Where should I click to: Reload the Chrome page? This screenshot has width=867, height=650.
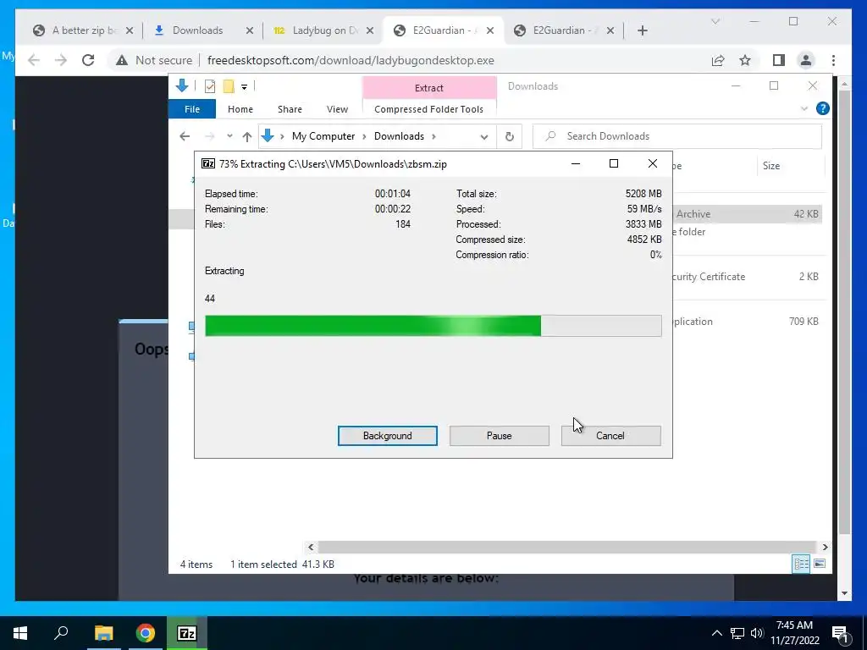(x=88, y=60)
